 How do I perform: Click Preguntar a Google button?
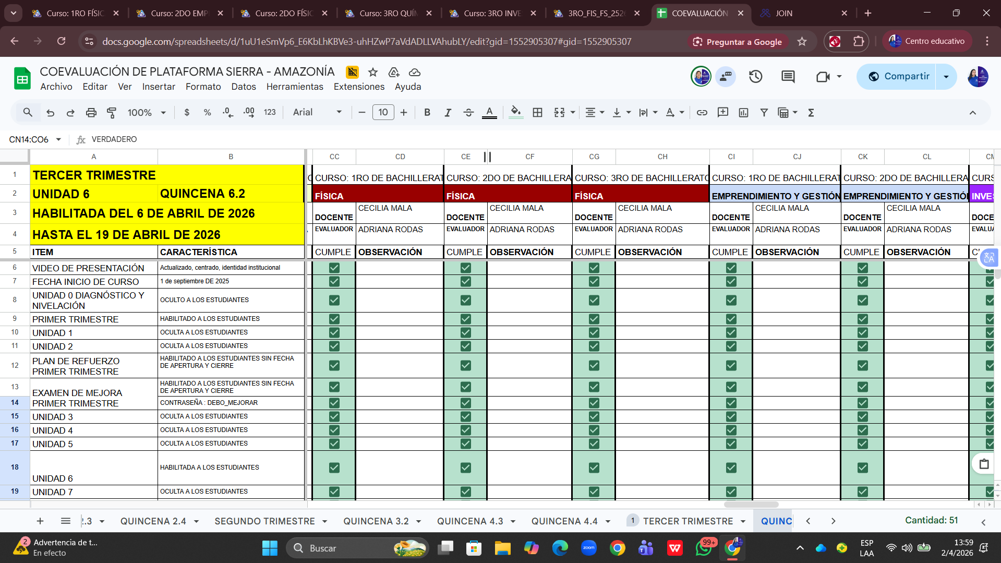pyautogui.click(x=737, y=42)
